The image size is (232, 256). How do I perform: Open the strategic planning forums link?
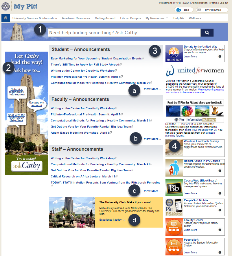tap(190, 134)
